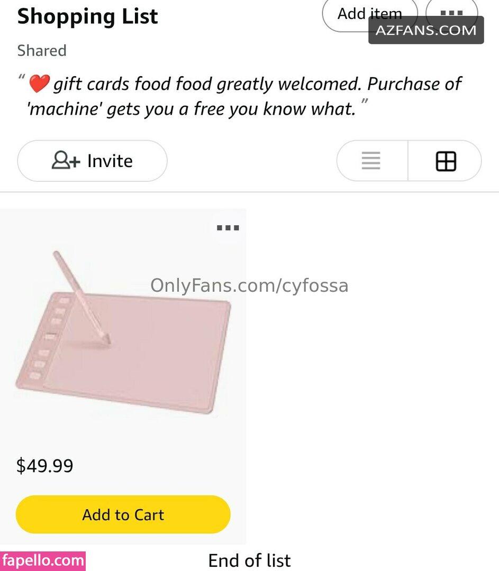
Task: Switch to grid view layout
Action: [x=446, y=161]
